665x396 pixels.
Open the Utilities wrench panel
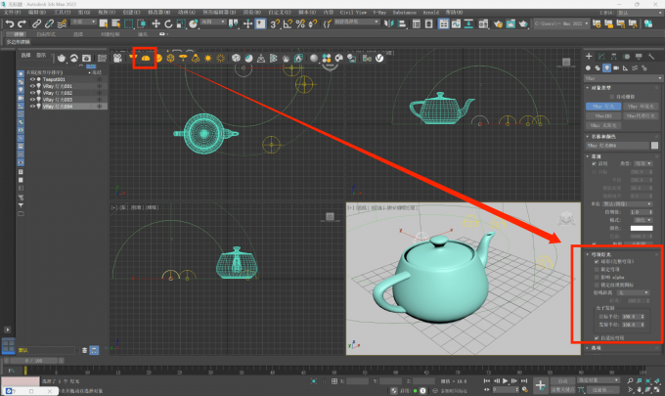[651, 57]
